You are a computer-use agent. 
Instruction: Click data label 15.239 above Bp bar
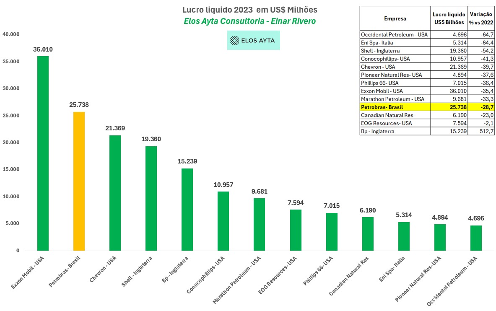[187, 161]
